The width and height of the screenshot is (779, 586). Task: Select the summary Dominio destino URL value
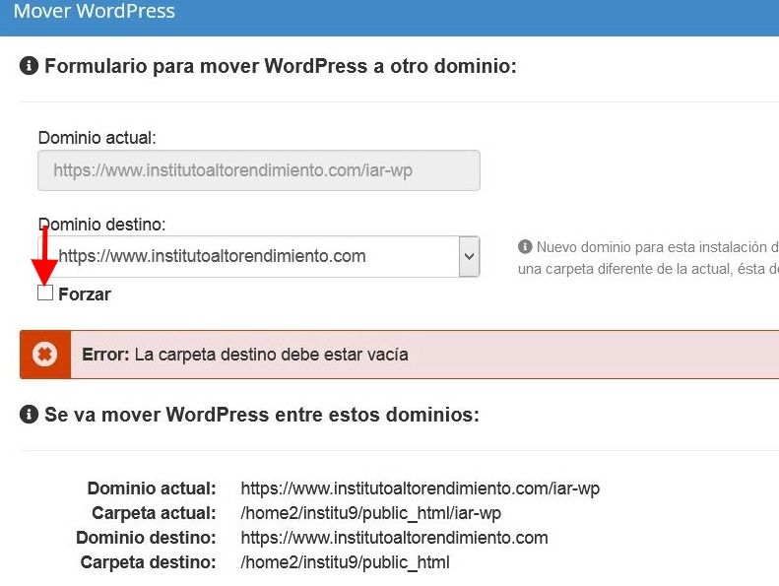coord(395,538)
